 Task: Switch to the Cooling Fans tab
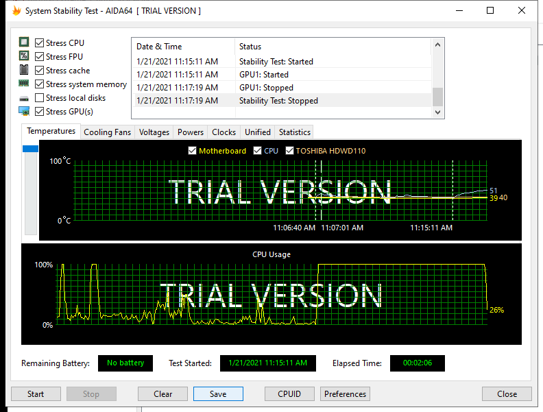click(108, 132)
